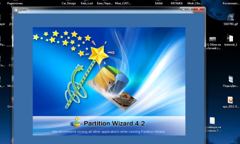Maximize the QEMU window
Viewport: 240px width, 144px height.
click(x=190, y=9)
